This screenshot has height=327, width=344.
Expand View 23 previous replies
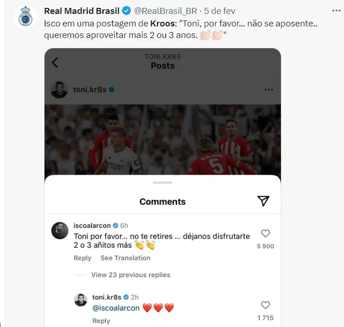[131, 275]
